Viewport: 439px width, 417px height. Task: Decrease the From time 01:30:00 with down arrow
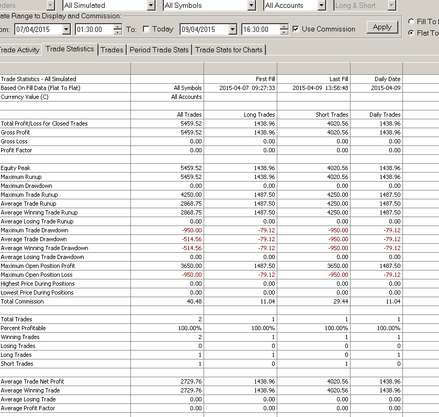coord(118,31)
